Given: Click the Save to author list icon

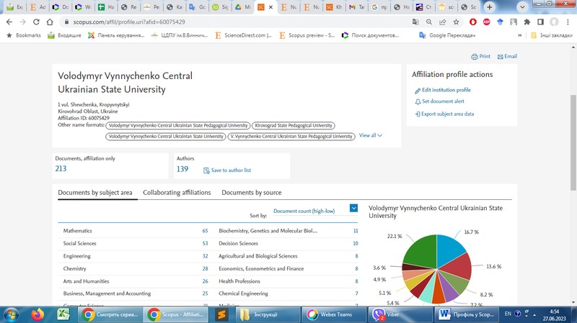Looking at the screenshot, I should coord(206,170).
